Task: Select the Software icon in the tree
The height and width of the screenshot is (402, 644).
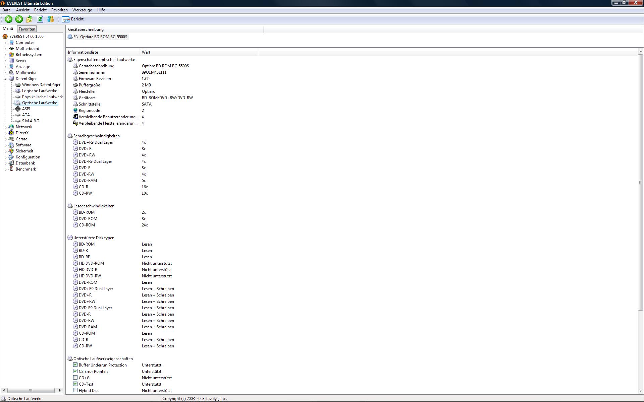Action: [x=11, y=145]
